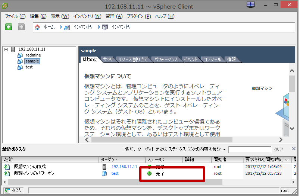Screen dimensions: 300x196
Task: Click the ステータス column header
Action: (x=164, y=160)
